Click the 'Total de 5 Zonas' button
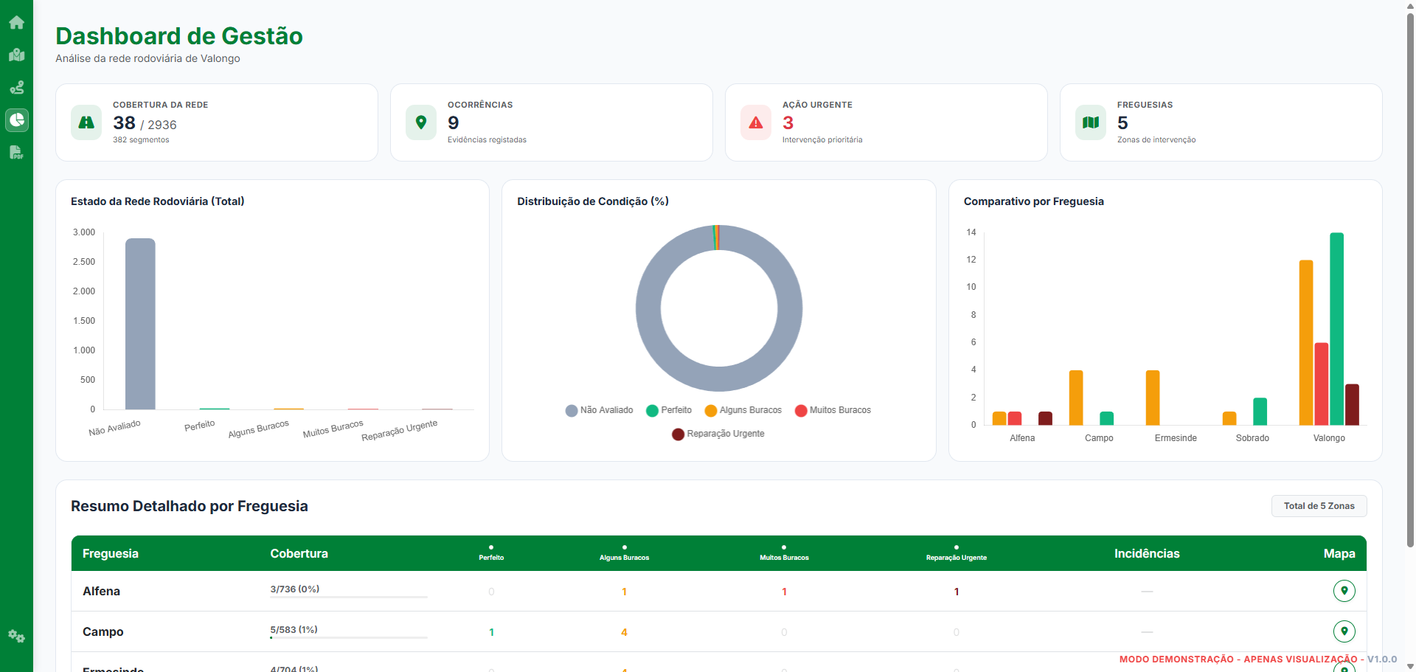1416x672 pixels. pyautogui.click(x=1319, y=506)
